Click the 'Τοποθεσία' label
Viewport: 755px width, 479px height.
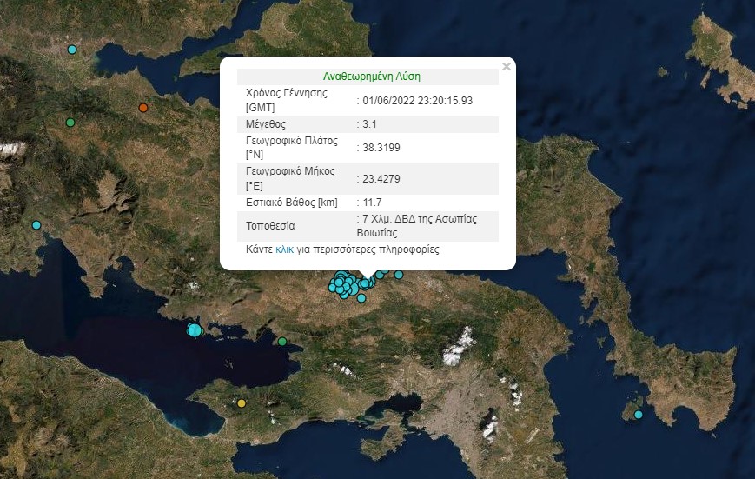pos(270,225)
